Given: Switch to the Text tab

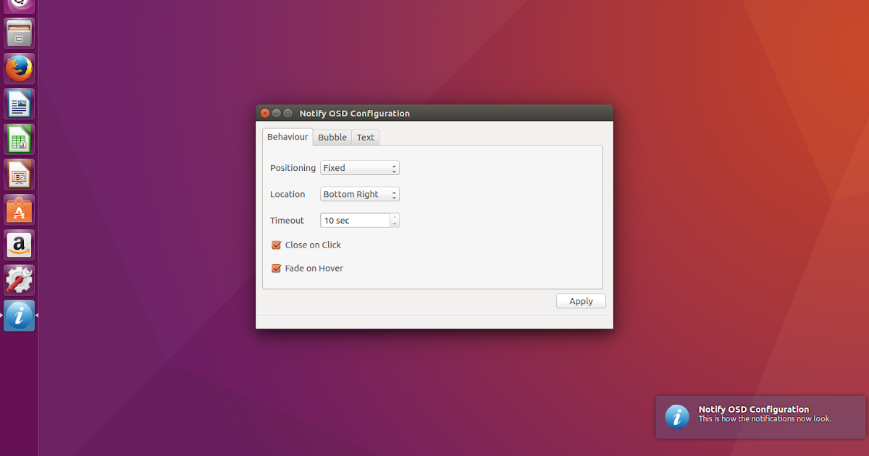Looking at the screenshot, I should click(x=365, y=137).
